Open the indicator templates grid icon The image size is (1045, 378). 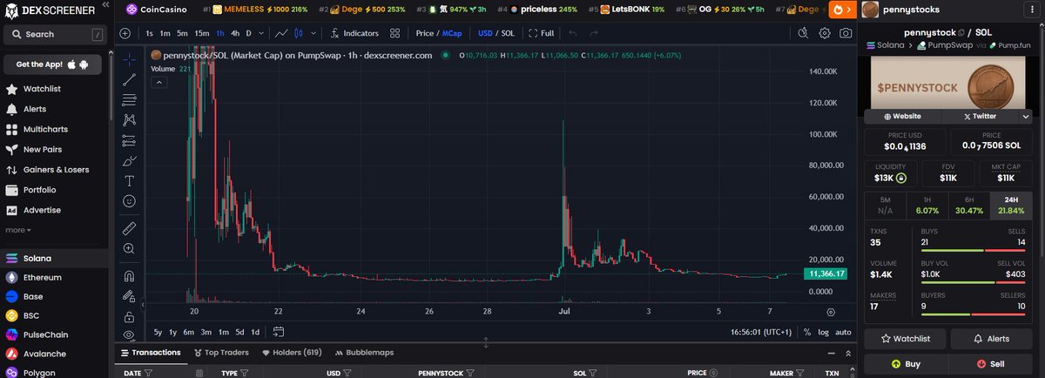coord(394,33)
